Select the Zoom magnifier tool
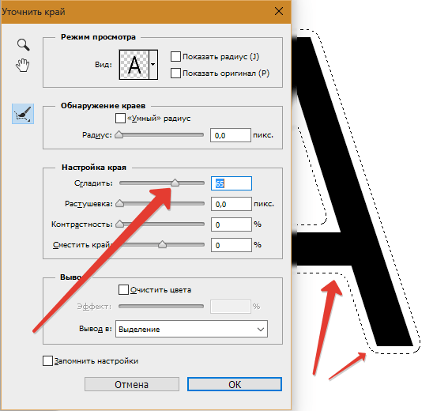Screen dimensions: 433x411 pos(24,45)
